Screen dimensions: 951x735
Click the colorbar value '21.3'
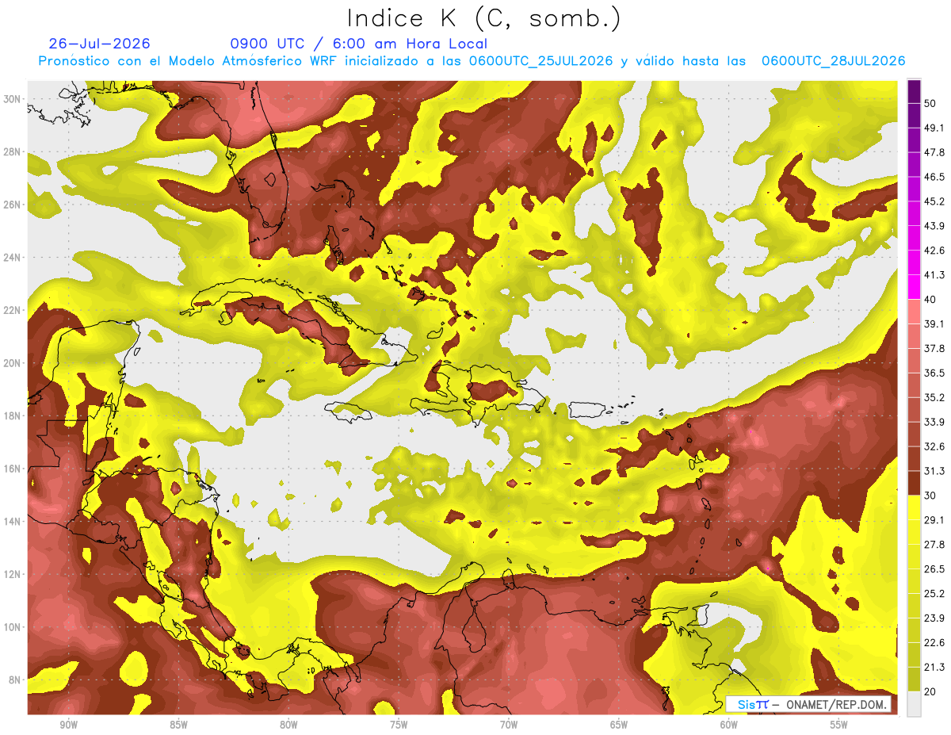click(934, 667)
